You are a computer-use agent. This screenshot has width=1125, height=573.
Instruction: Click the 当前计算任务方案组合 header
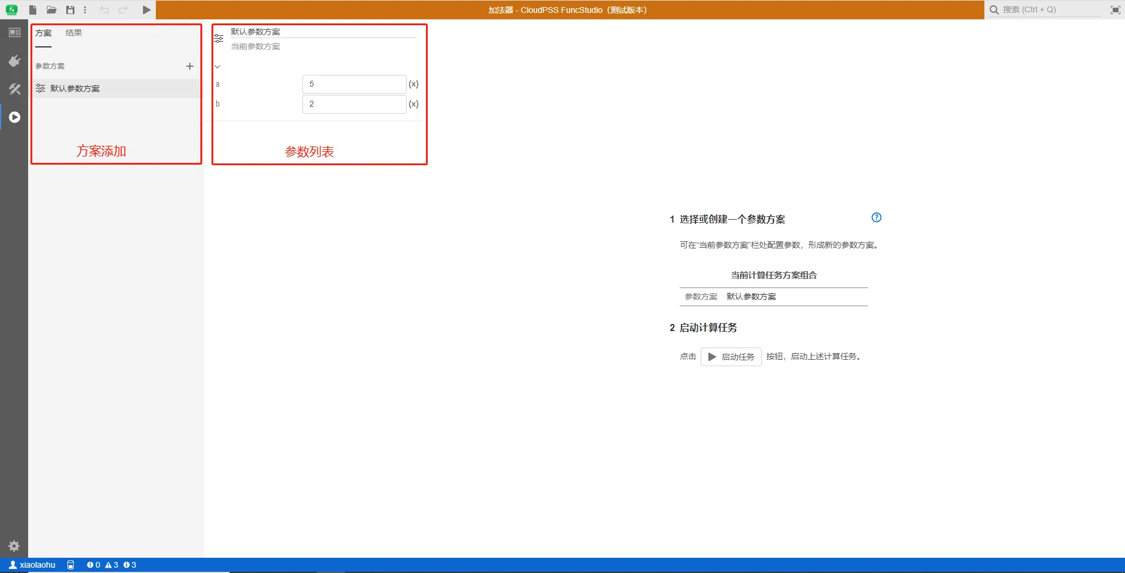[773, 275]
